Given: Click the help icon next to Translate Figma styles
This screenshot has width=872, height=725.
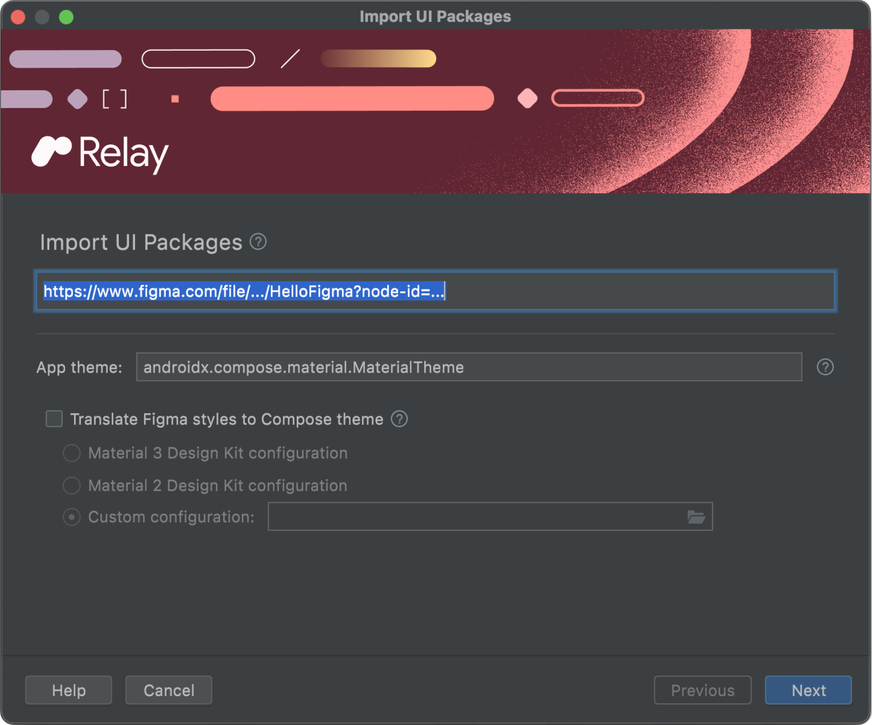Looking at the screenshot, I should click(401, 418).
